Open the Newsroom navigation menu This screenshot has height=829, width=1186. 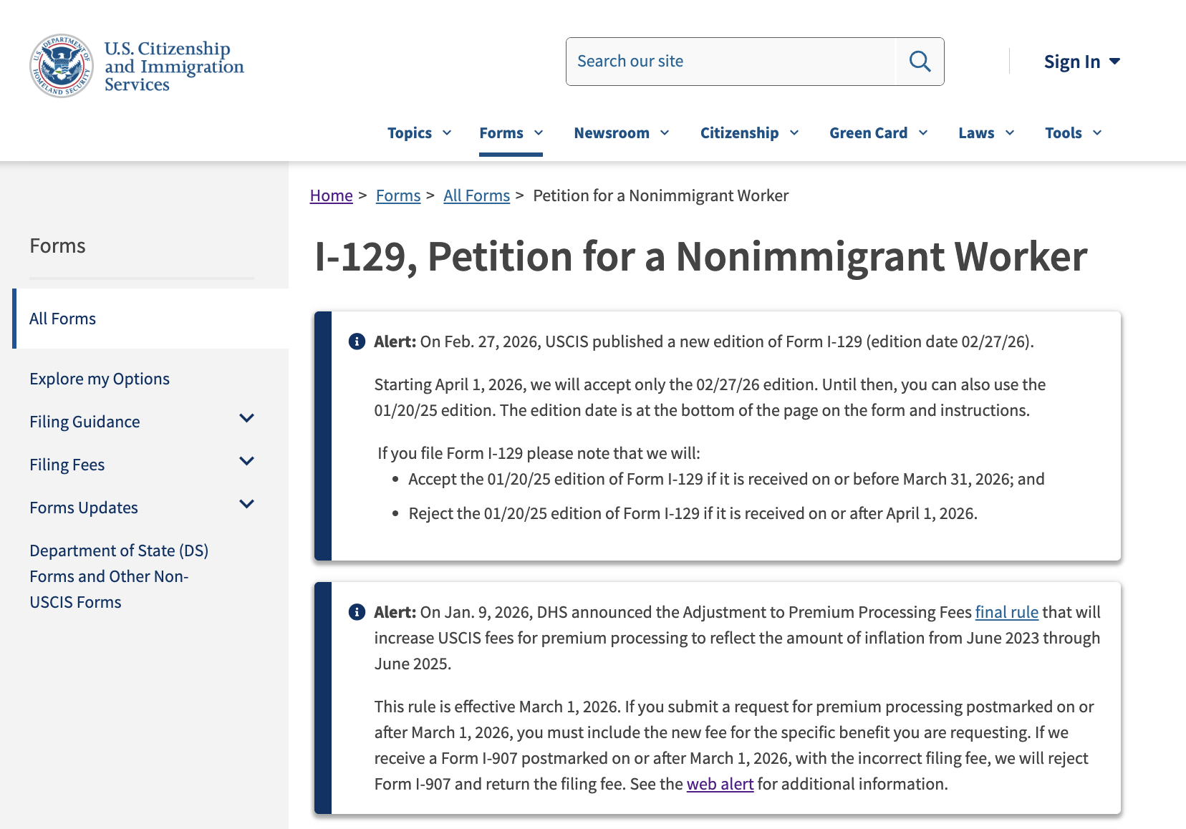click(621, 133)
